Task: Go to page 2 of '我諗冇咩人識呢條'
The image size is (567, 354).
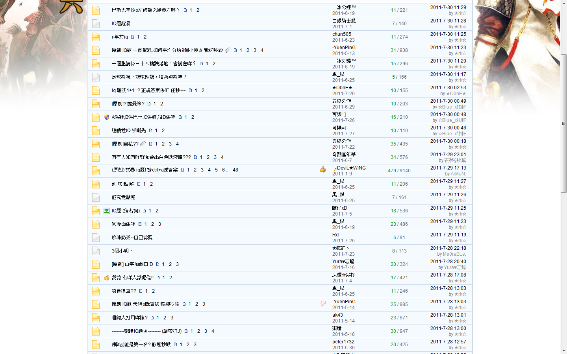Action: tap(170, 278)
